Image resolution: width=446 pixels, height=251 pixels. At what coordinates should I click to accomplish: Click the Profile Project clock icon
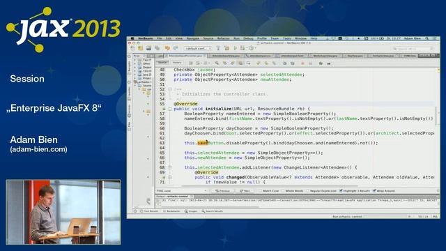coord(252,48)
